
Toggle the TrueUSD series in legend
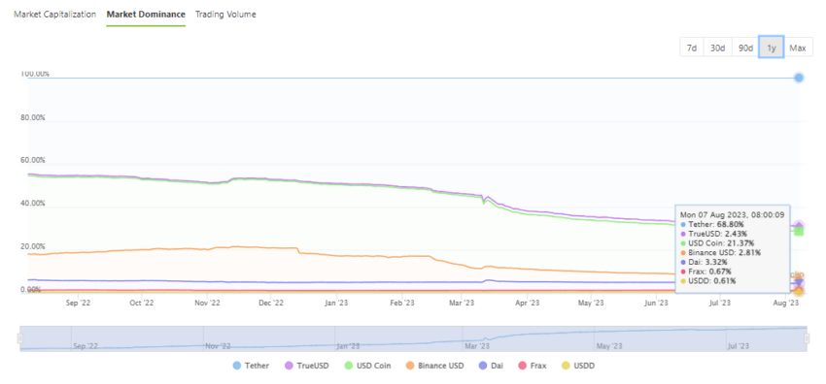306,366
